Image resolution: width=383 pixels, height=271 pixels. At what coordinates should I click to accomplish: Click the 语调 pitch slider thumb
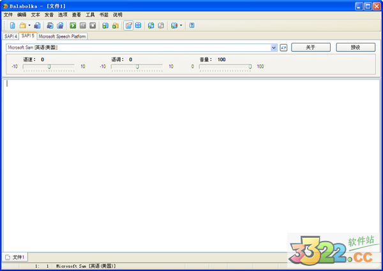click(137, 66)
